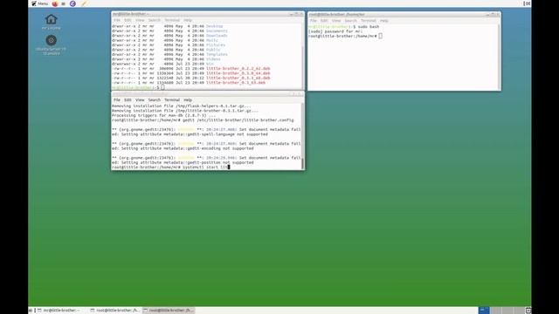559x314 pixels.
Task: Launch Firefox from the top panel
Action: click(x=55, y=3)
